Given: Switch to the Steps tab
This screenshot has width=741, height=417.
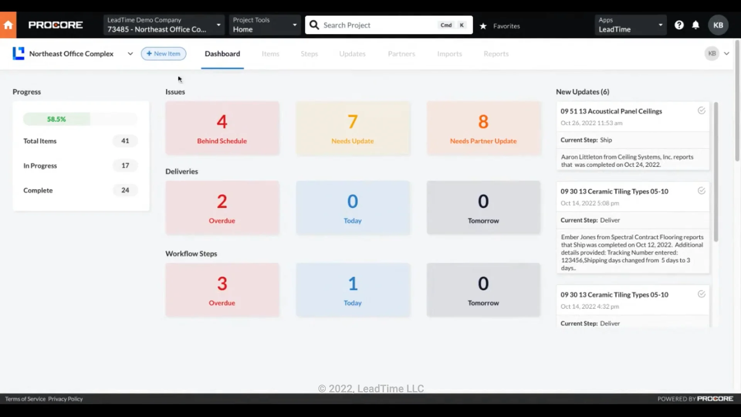Looking at the screenshot, I should tap(309, 54).
